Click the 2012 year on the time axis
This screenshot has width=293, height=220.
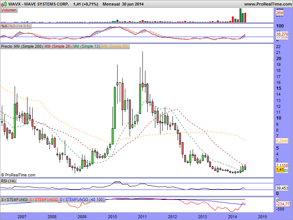(x=173, y=217)
